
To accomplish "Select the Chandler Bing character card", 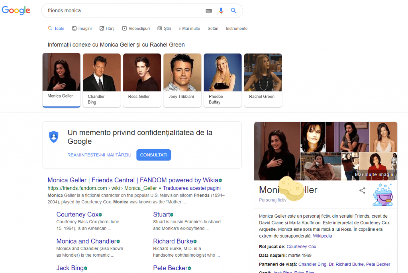I will [102, 80].
